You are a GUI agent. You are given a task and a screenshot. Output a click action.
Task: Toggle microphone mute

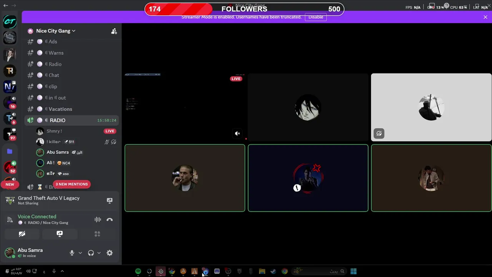(x=72, y=253)
